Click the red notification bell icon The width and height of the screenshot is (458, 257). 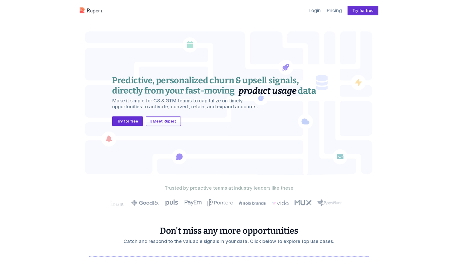point(109,139)
